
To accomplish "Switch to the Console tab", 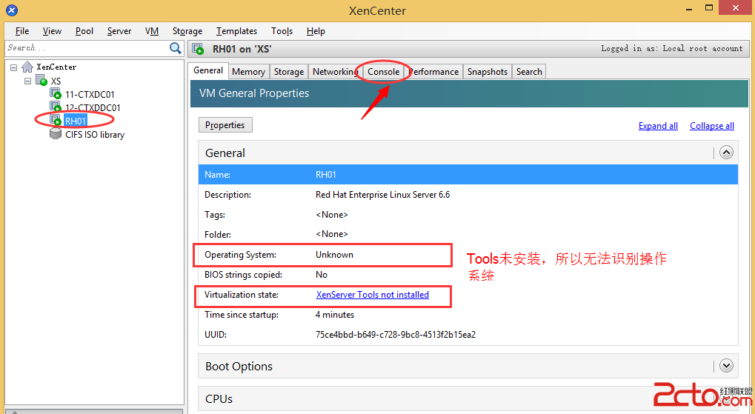I will pos(383,71).
